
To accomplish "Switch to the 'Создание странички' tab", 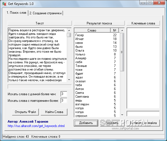I will (46, 13).
